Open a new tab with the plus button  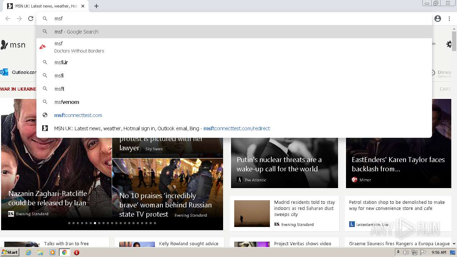[x=96, y=6]
